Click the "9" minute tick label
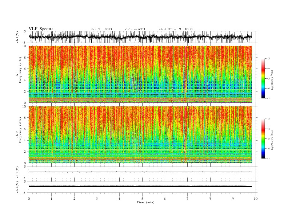The height and width of the screenshot is (223, 288). coord(233,199)
